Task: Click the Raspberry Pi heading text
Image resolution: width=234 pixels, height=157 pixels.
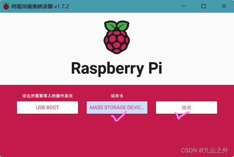Action: coord(117,69)
